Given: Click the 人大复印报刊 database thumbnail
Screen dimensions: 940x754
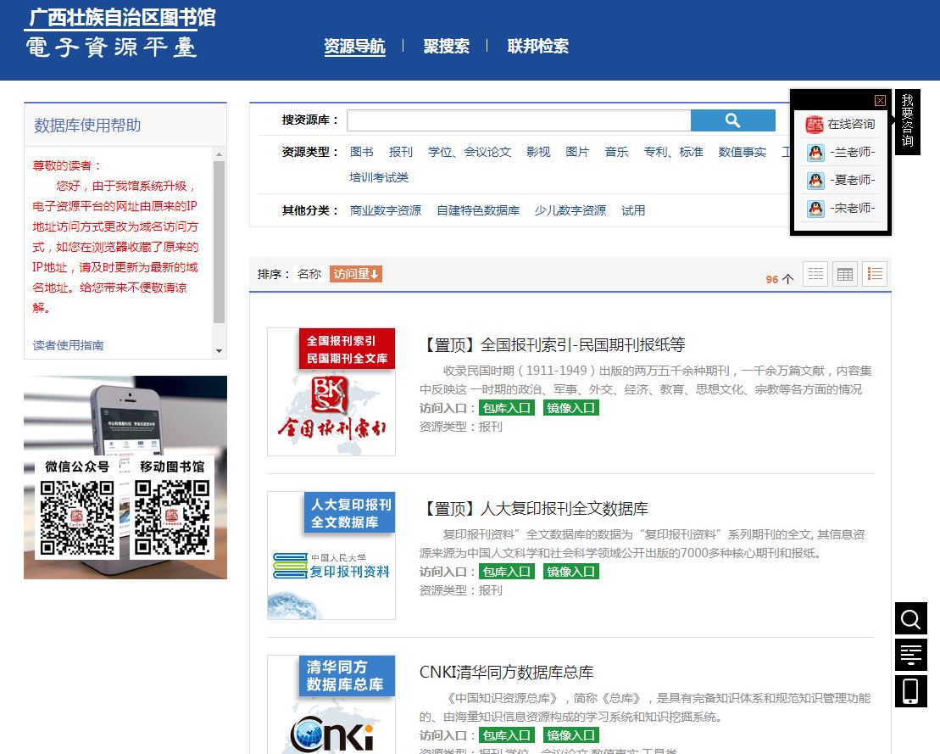Looking at the screenshot, I should click(331, 556).
